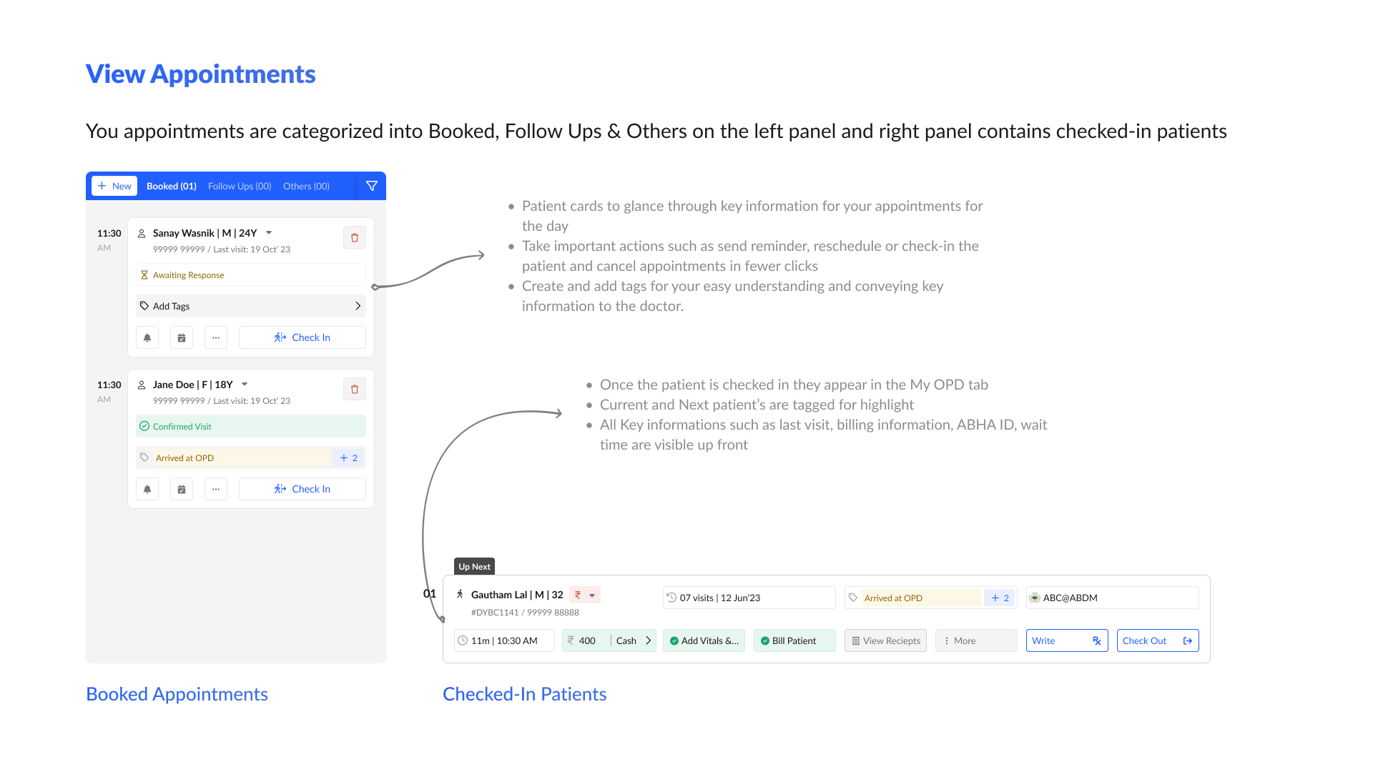The image size is (1373, 772).
Task: Expand Jane Doe patient details arrow
Action: 245,385
